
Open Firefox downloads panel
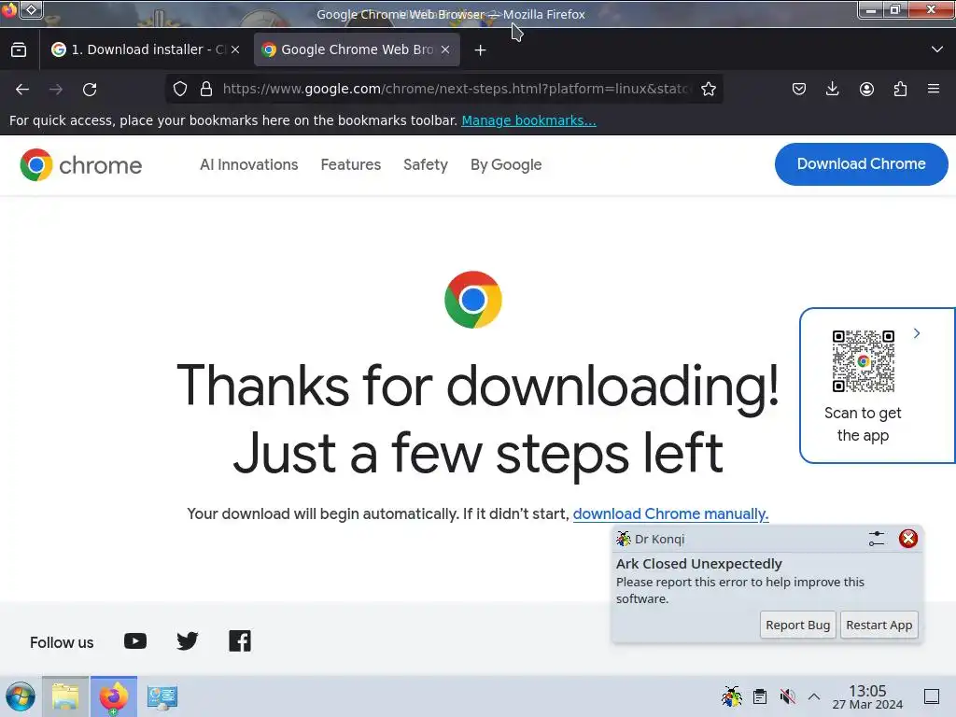click(x=832, y=89)
